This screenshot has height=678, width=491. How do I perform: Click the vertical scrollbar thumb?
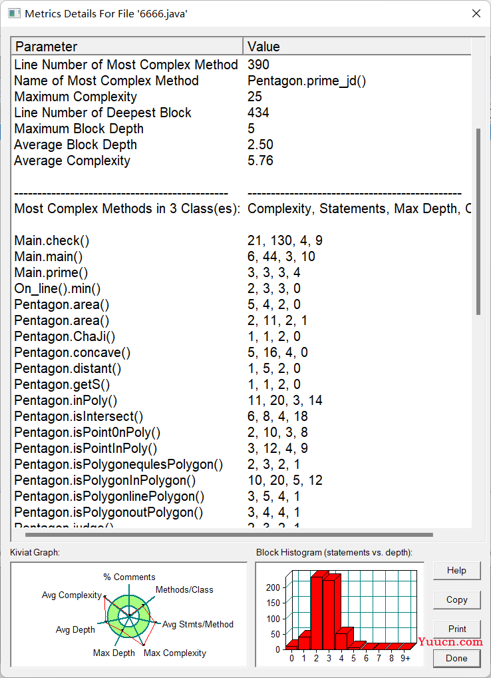(478, 221)
